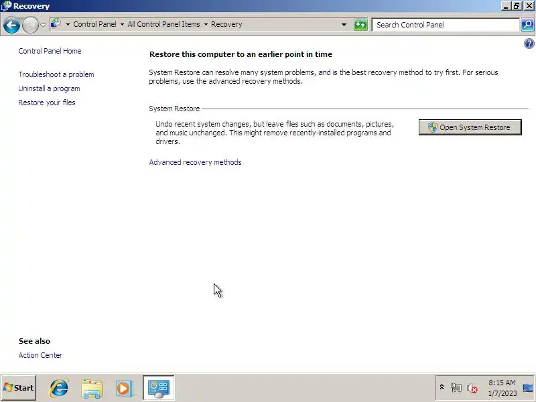Open Help with the question mark icon
This screenshot has height=402, width=536.
point(529,44)
